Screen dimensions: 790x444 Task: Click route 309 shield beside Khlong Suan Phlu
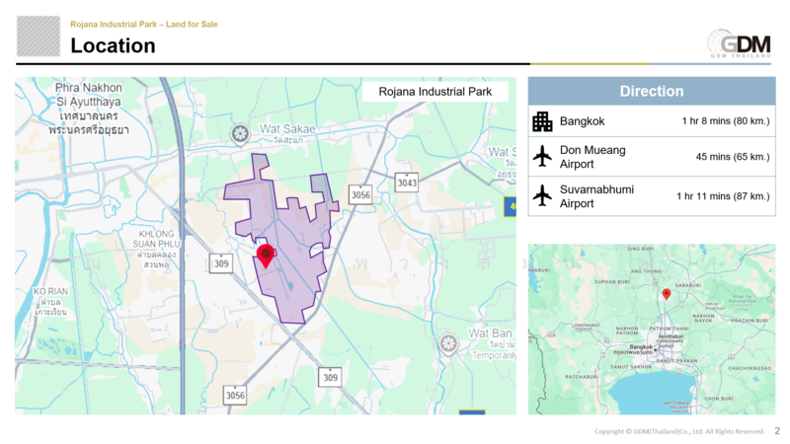pos(219,263)
